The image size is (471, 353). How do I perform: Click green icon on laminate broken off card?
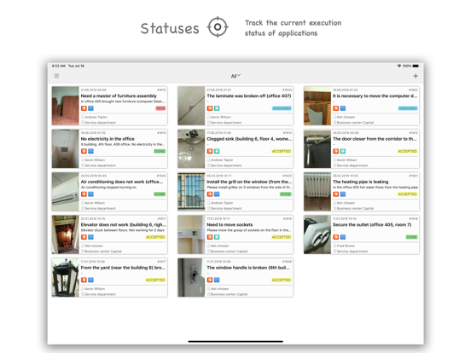pyautogui.click(x=217, y=108)
